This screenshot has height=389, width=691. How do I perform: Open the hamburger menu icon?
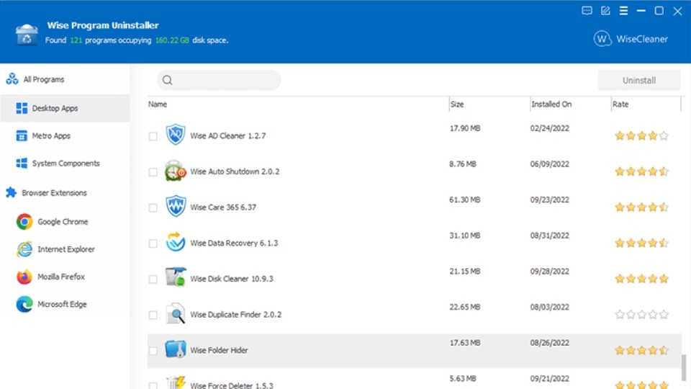[623, 11]
